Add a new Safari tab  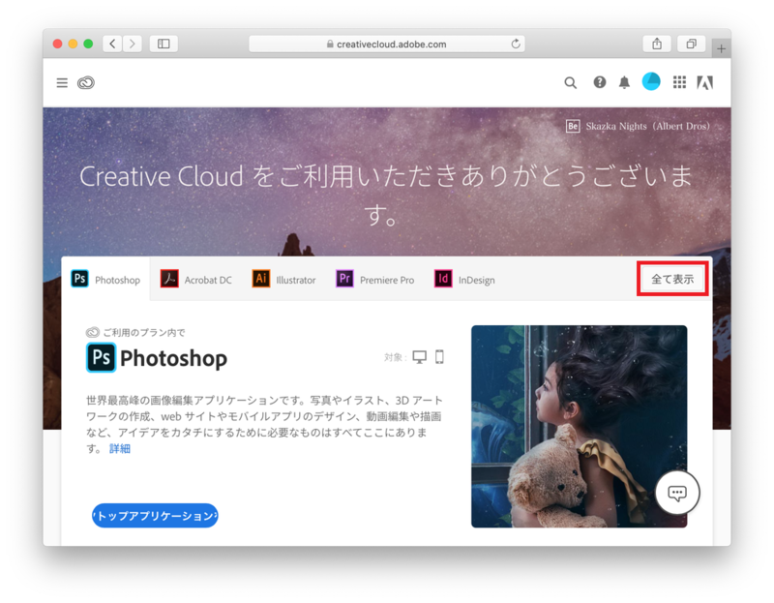721,48
